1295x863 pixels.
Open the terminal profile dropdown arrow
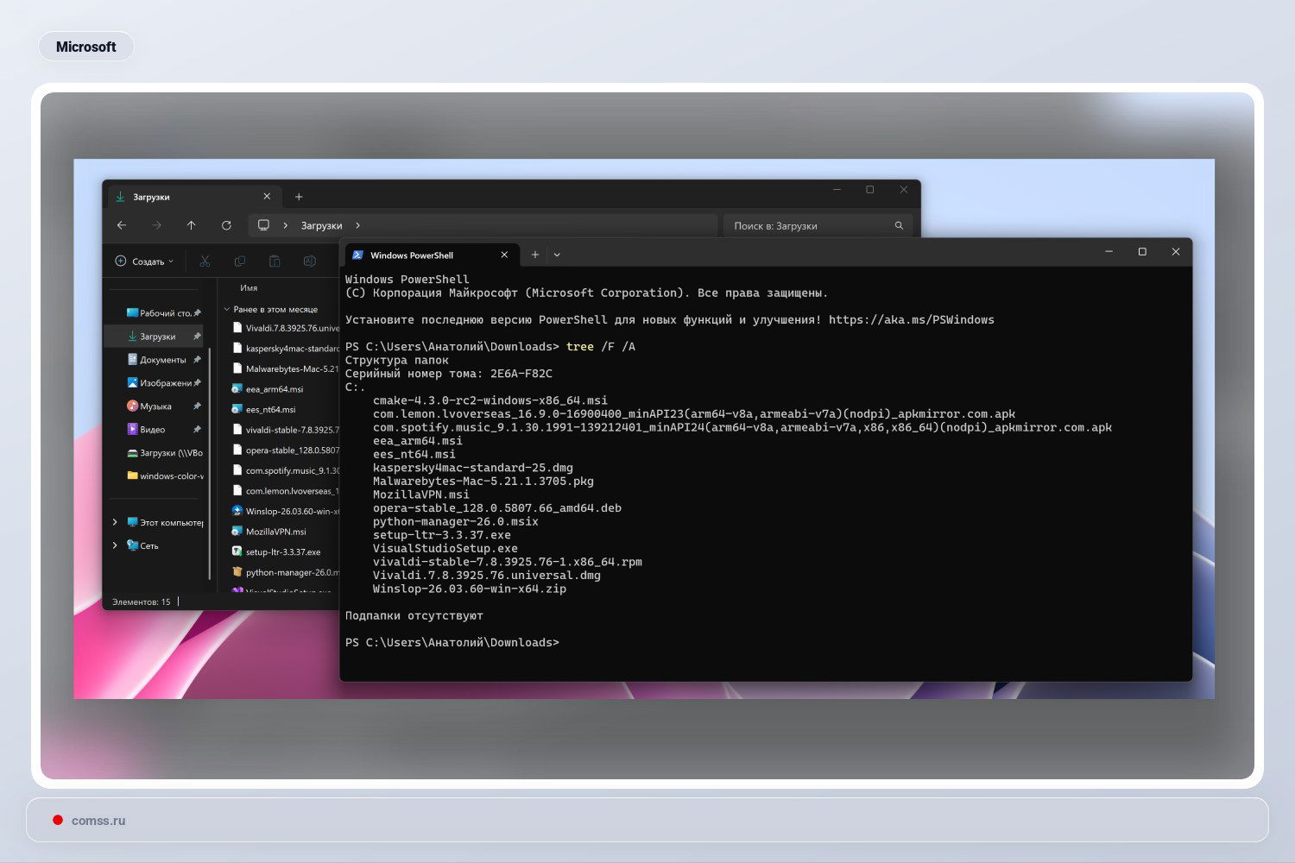(557, 255)
